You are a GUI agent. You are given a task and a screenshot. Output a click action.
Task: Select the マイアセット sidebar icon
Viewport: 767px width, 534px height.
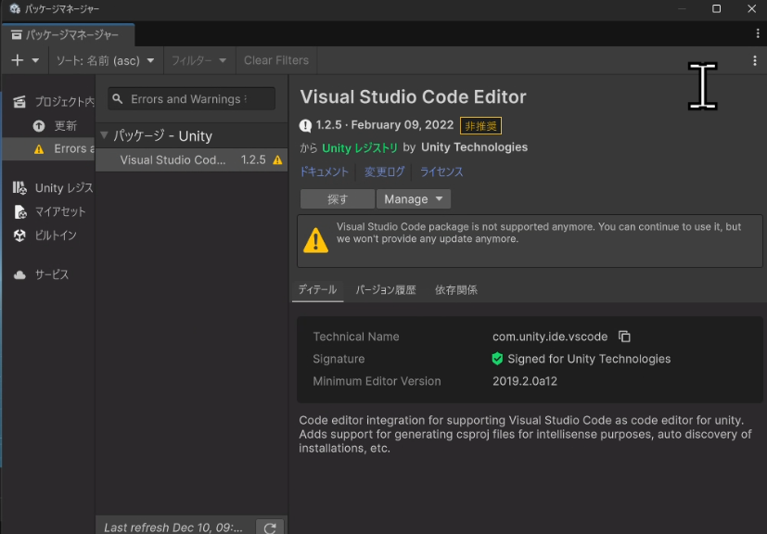20,211
